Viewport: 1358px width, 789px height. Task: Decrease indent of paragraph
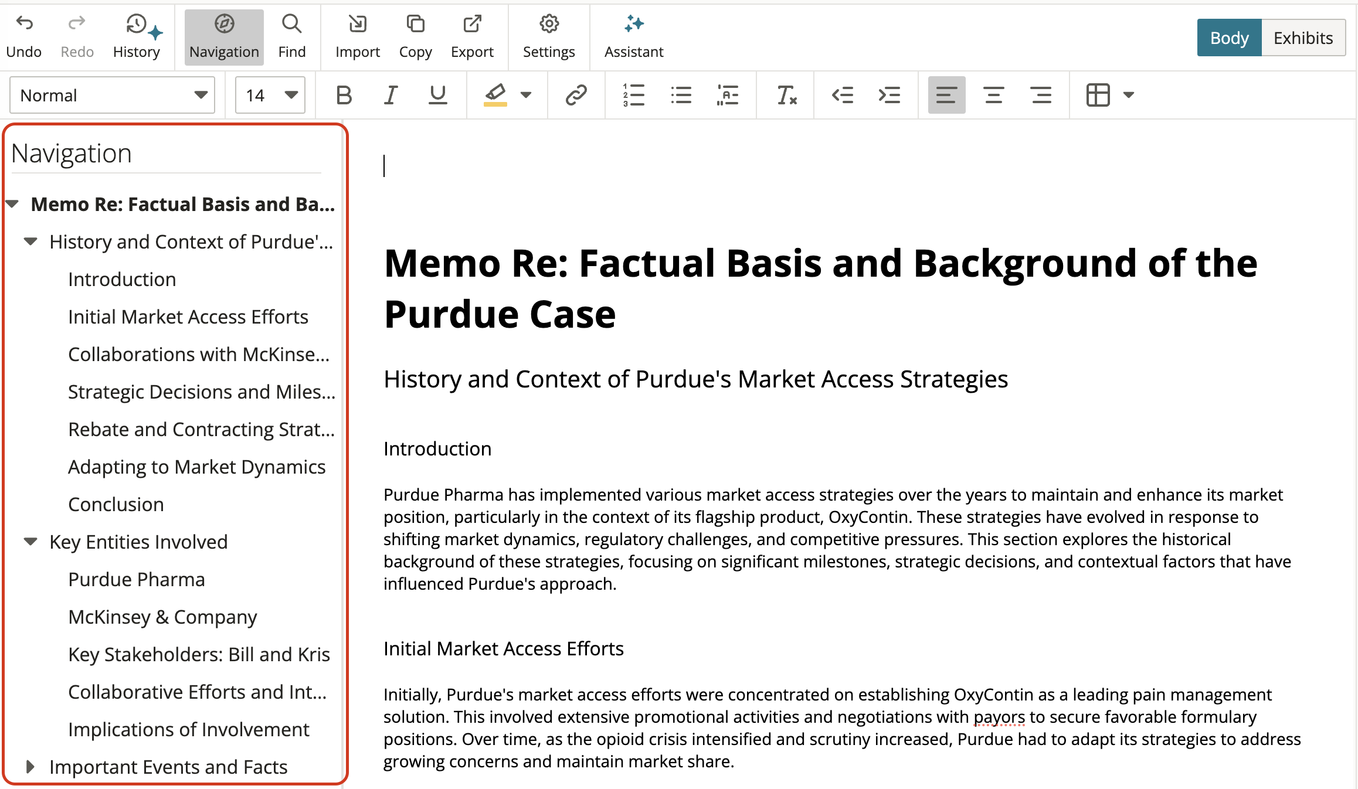(x=843, y=95)
